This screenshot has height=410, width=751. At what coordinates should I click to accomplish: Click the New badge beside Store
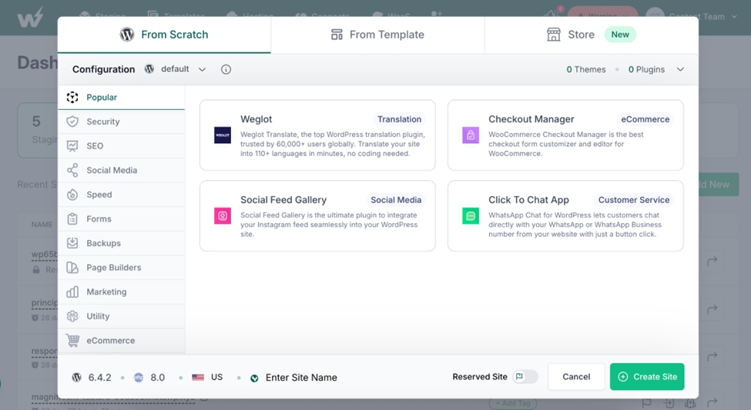click(x=620, y=35)
